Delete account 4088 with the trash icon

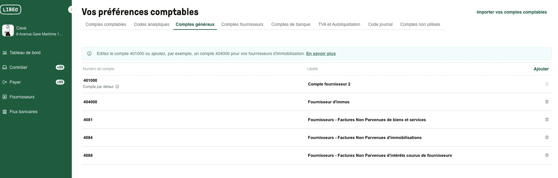547,155
